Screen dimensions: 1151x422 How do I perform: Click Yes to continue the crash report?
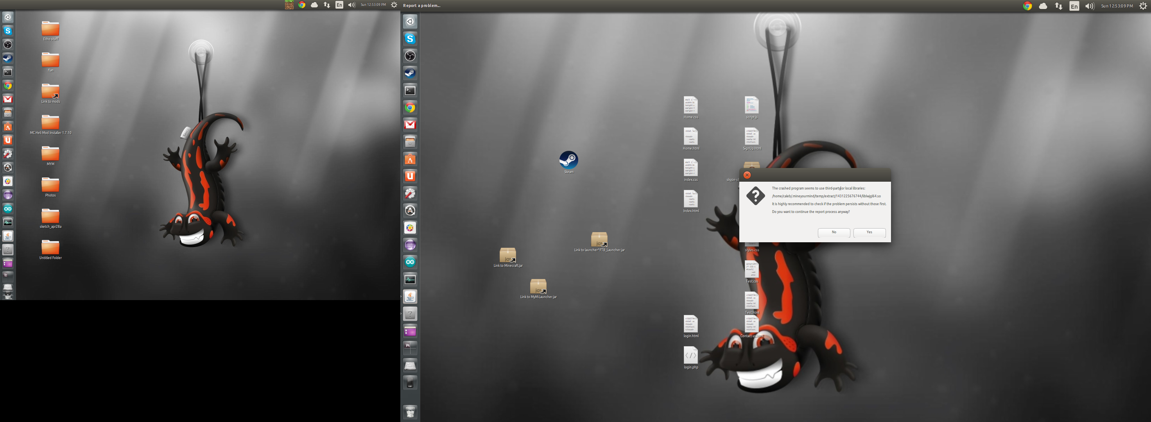pos(869,232)
